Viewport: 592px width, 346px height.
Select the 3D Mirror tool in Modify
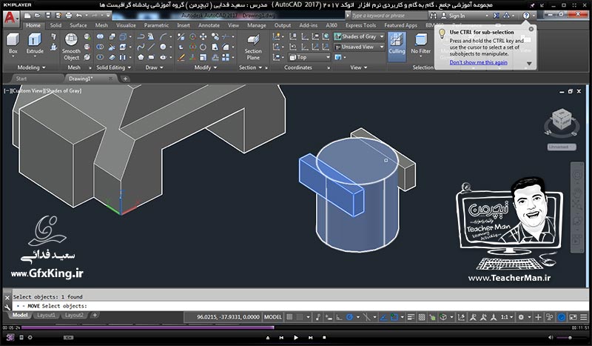pyautogui.click(x=181, y=37)
